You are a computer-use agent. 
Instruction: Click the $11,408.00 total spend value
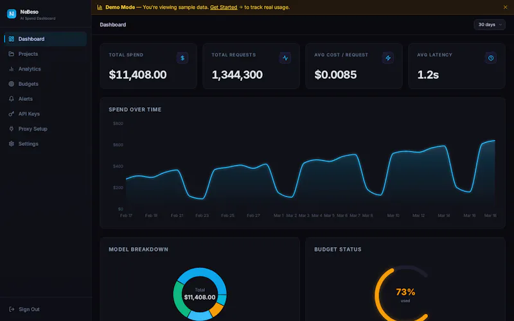(137, 74)
